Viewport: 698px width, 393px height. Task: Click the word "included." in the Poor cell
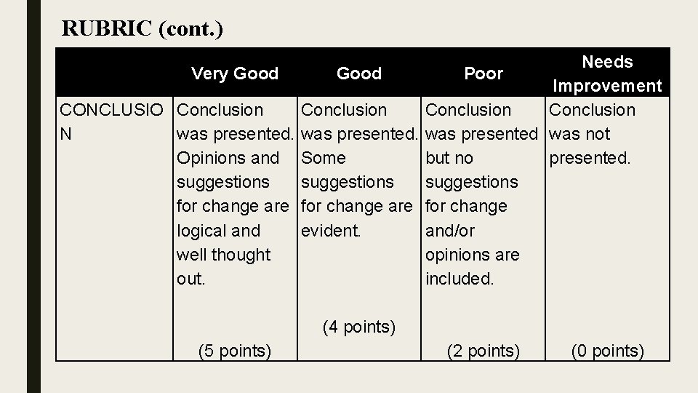click(x=460, y=279)
